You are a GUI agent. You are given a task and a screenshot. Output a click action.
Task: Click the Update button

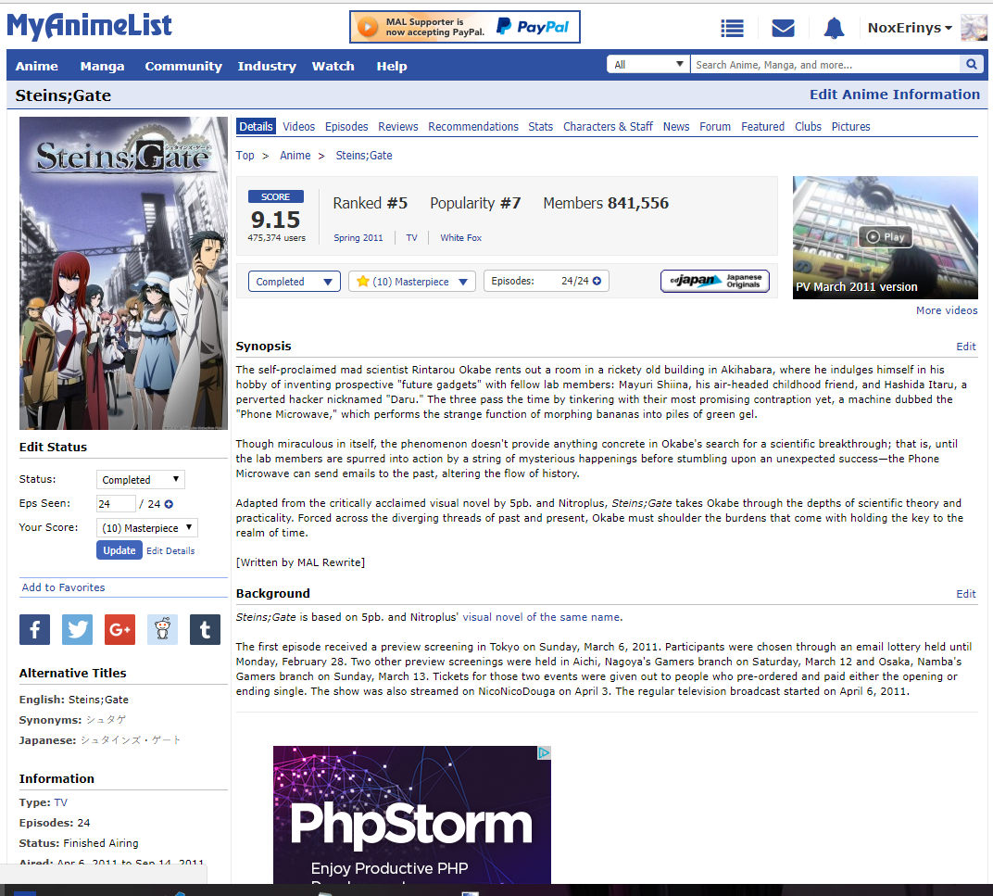click(x=119, y=550)
